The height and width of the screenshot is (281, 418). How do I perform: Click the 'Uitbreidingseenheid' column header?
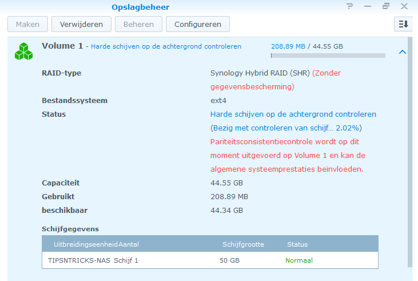pos(86,244)
